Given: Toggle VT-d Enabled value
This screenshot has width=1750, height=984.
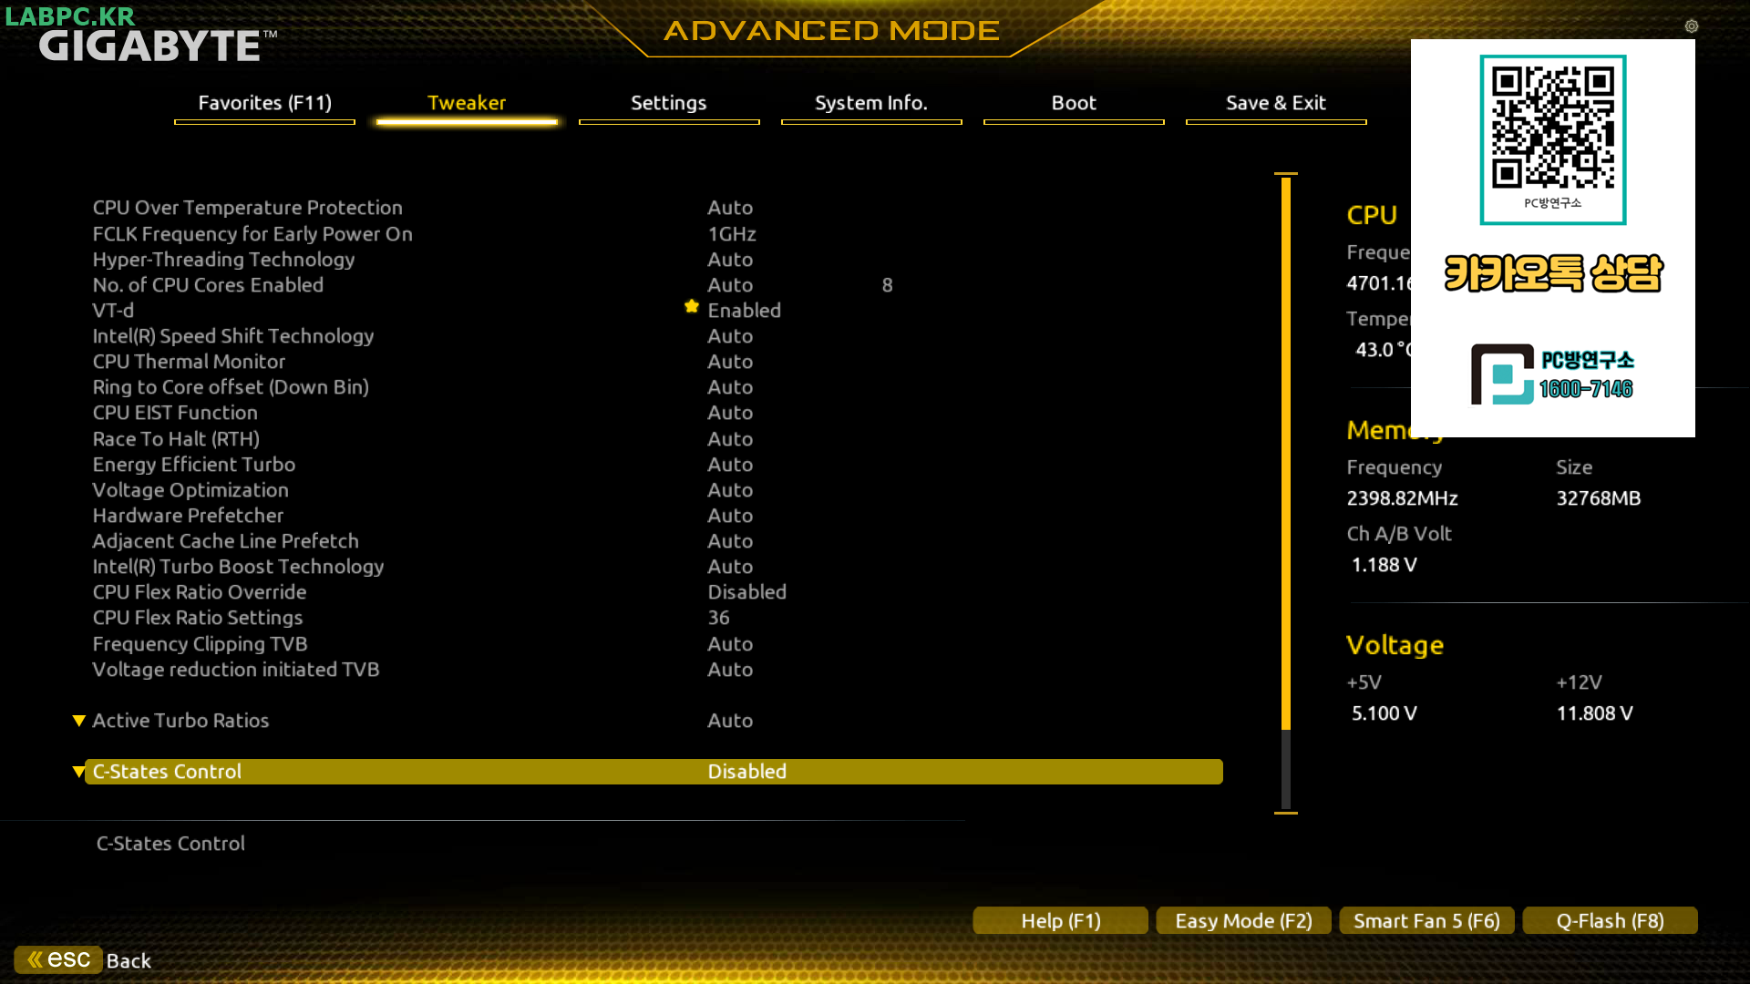Looking at the screenshot, I should (744, 311).
